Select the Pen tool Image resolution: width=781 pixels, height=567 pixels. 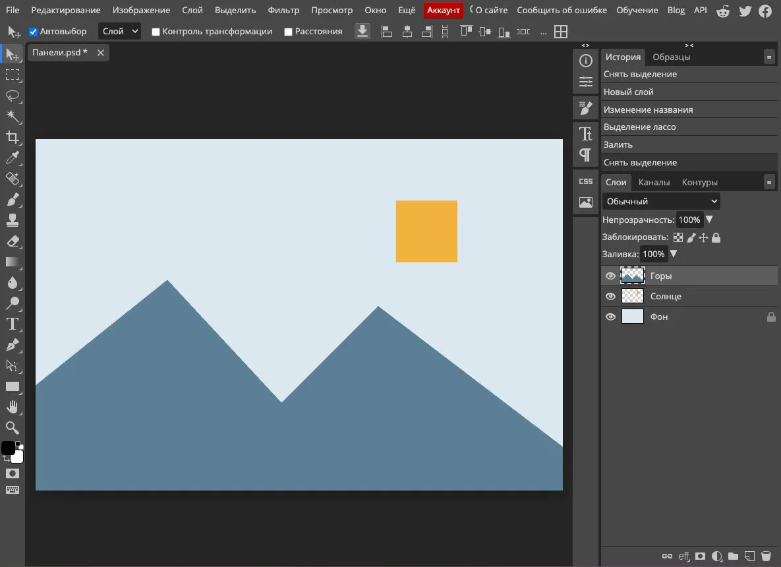[x=13, y=345]
